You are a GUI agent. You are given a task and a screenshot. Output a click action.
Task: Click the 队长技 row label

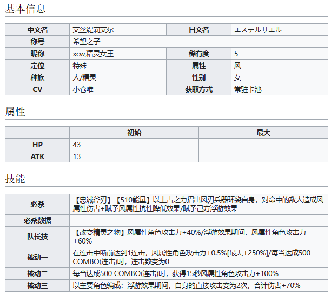37,237
